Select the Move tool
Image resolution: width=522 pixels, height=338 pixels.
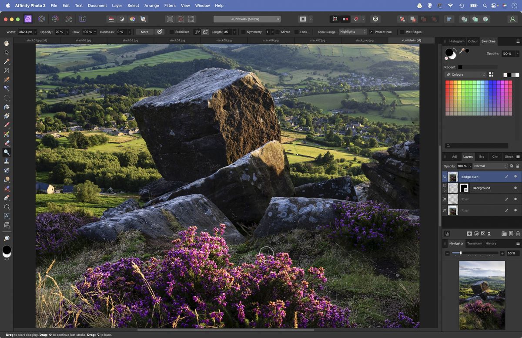(x=6, y=52)
